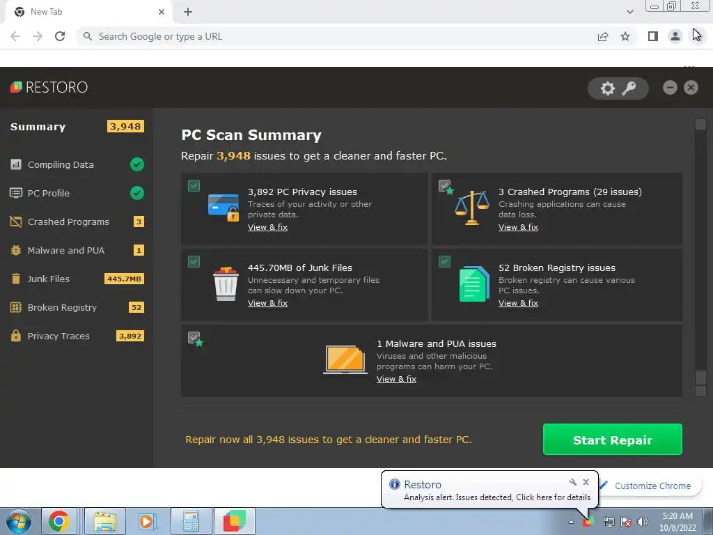Screen dimensions: 713x535
Task: Open Privacy Traces sidebar item
Action: (x=77, y=336)
